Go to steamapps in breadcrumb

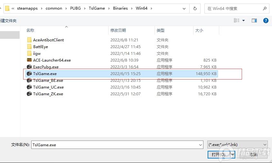27,8
